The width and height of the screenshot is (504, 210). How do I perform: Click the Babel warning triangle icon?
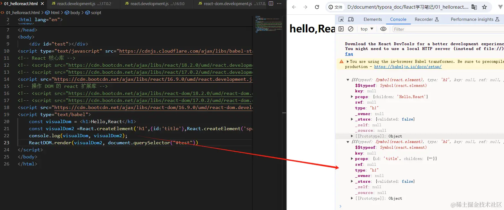341,62
